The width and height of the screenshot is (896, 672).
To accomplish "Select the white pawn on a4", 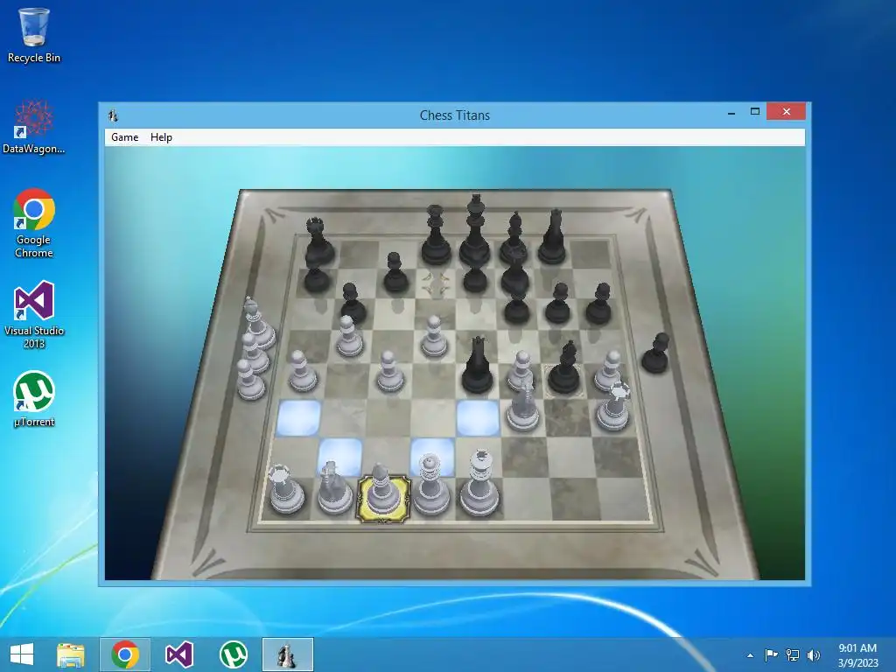I will (302, 373).
